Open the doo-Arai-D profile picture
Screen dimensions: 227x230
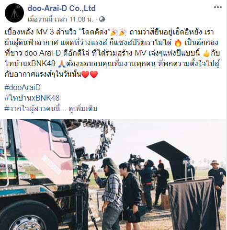pos(14,13)
